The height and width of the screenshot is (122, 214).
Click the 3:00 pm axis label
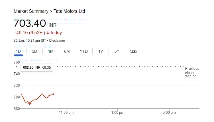(x=169, y=113)
